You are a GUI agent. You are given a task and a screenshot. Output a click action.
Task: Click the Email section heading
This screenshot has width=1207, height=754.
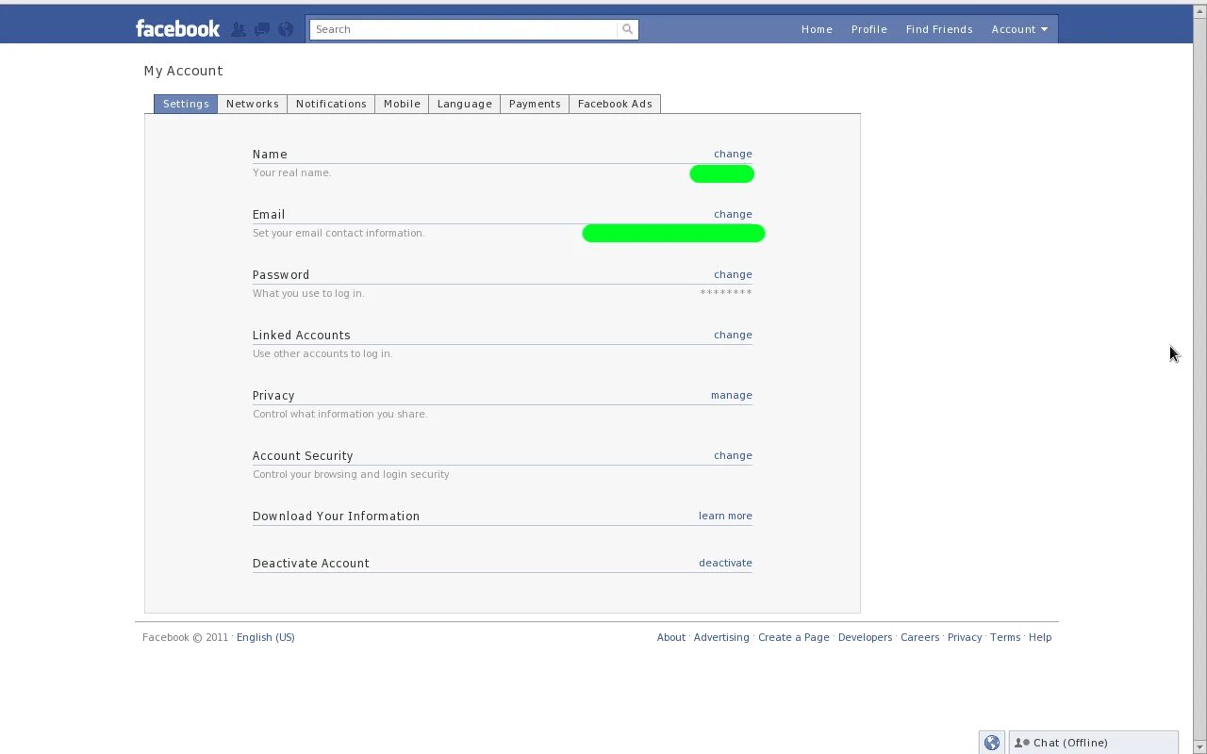[269, 214]
